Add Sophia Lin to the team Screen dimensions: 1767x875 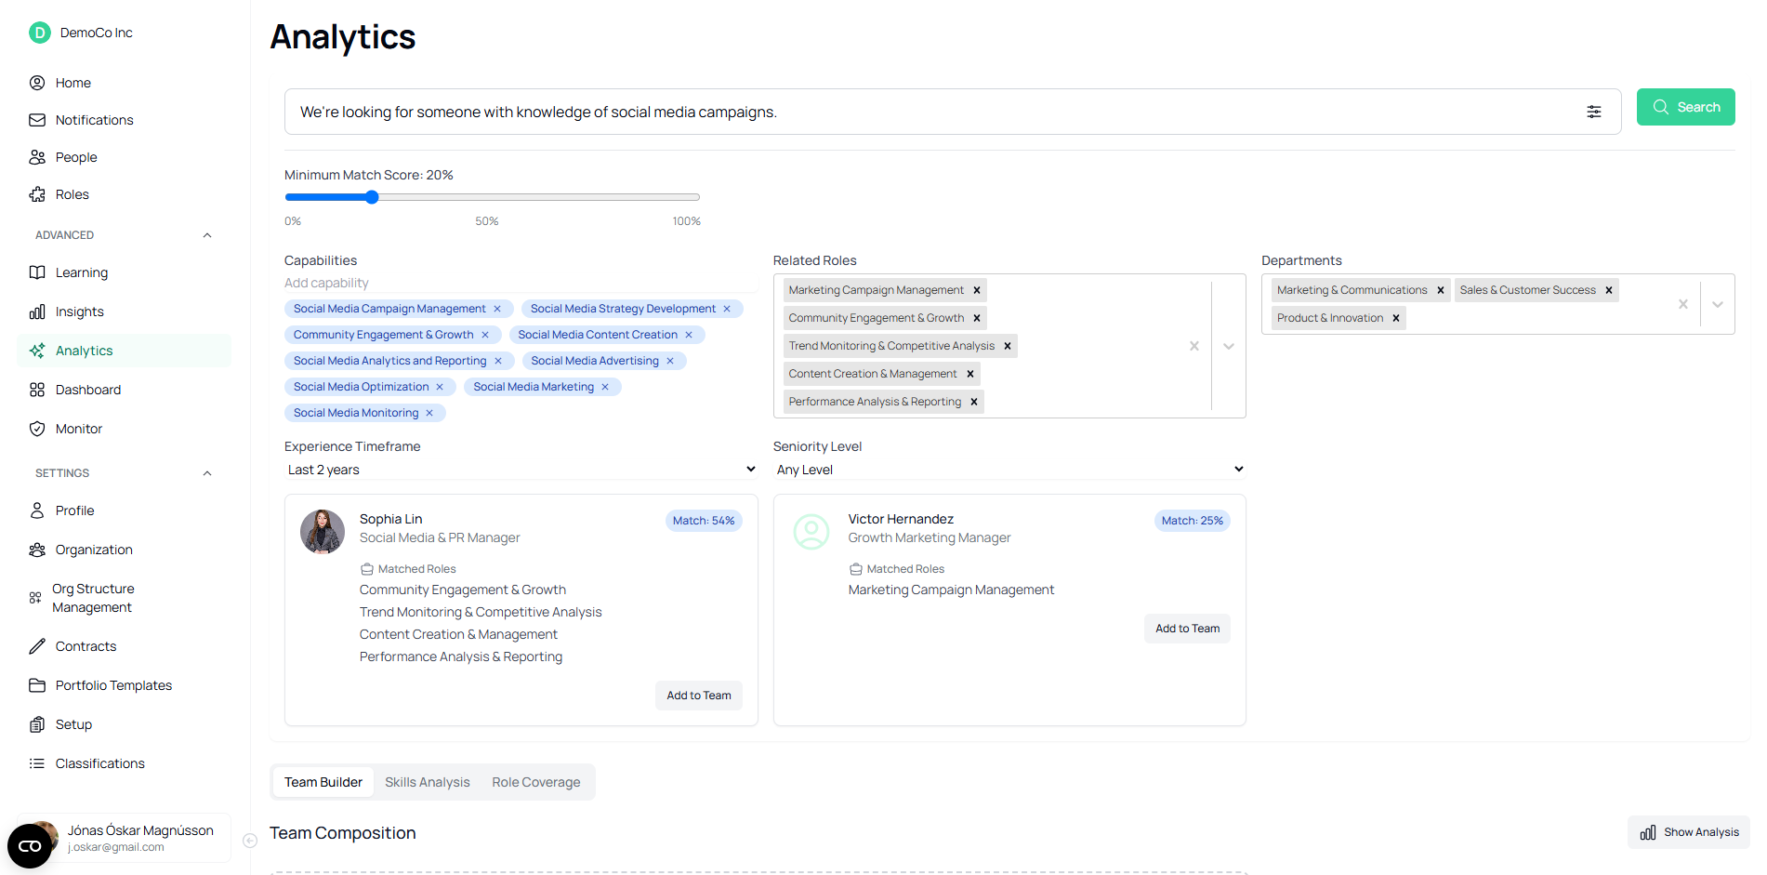click(x=698, y=696)
